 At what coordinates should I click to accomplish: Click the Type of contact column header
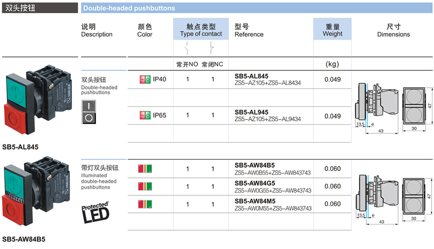[201, 30]
